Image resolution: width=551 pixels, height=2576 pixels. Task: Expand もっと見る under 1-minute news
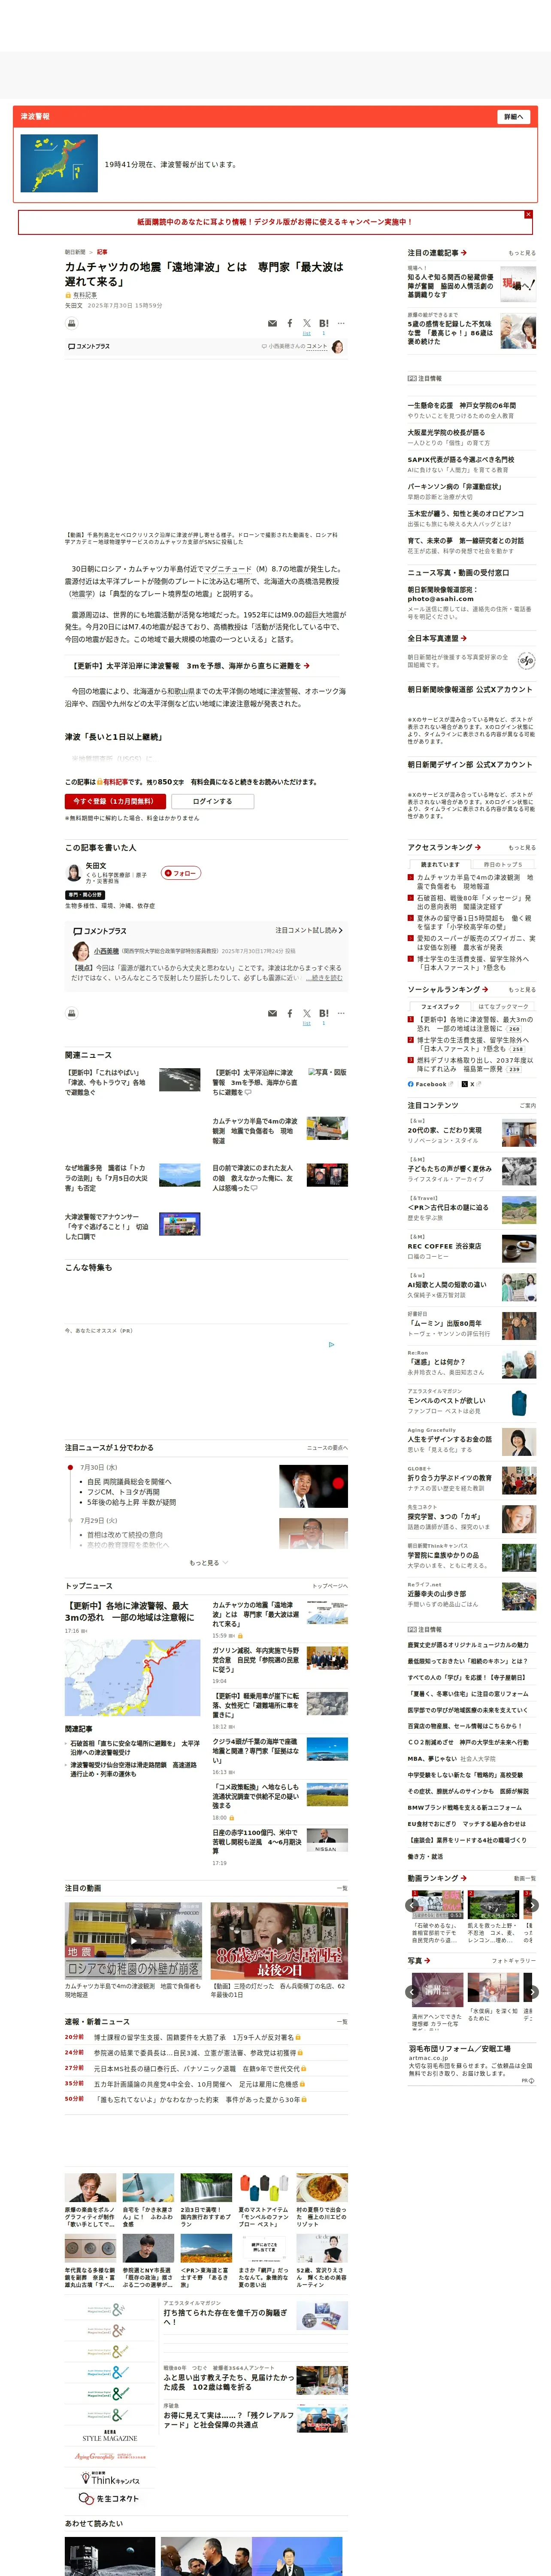[x=208, y=1563]
